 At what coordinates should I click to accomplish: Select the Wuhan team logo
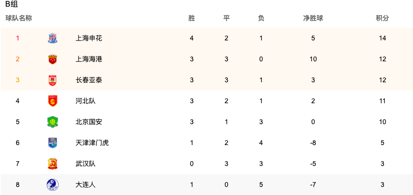point(52,164)
